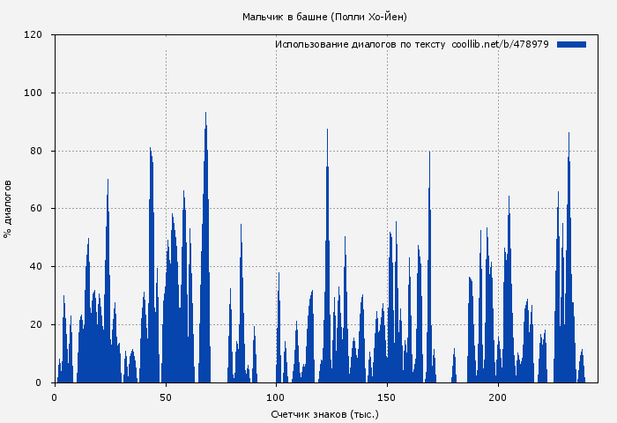Click the x-axis tick label 150
The height and width of the screenshot is (423, 617).
click(388, 397)
